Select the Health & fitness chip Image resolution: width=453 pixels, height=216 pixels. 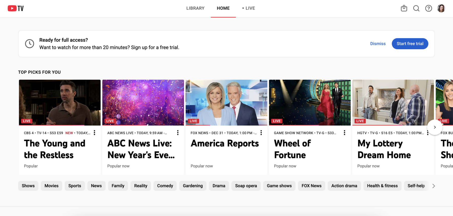[x=383, y=186]
